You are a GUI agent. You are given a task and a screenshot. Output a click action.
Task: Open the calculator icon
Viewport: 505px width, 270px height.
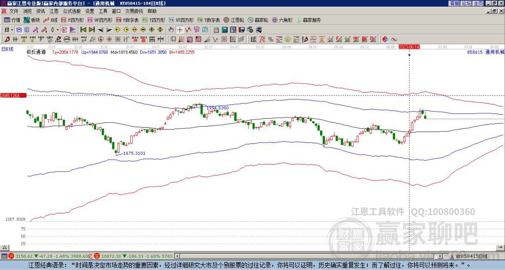(224, 30)
